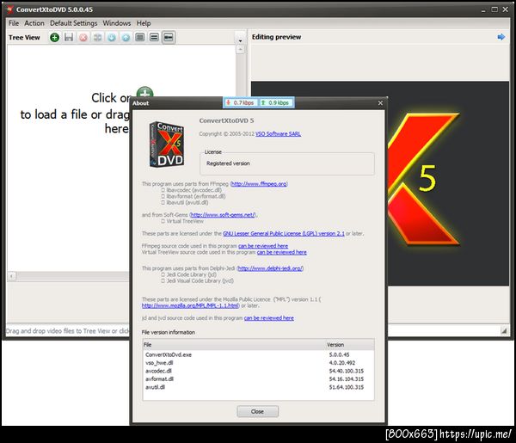Select the ConvertXtoDvd.exe row
This screenshot has height=443, width=516.
tap(258, 354)
